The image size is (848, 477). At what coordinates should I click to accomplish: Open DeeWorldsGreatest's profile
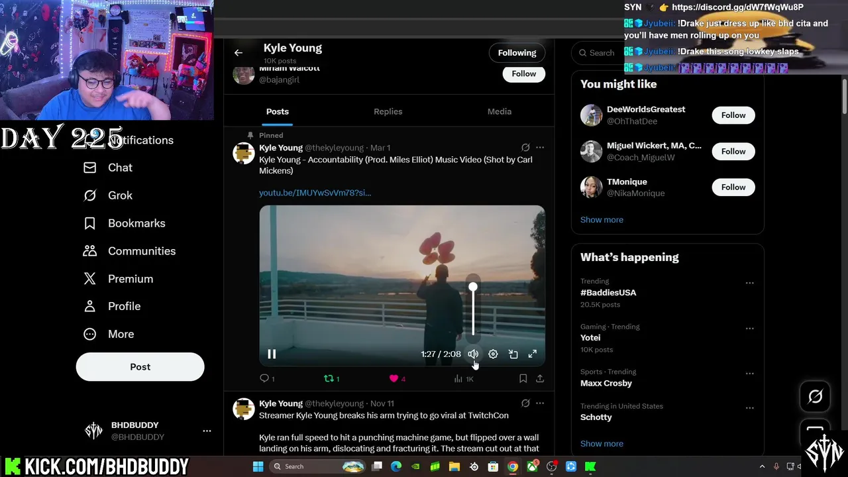pyautogui.click(x=646, y=109)
